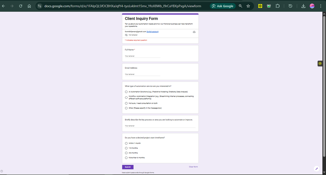The width and height of the screenshot is (326, 175).
Task: Click the describe key process answer field
Action: (x=160, y=126)
